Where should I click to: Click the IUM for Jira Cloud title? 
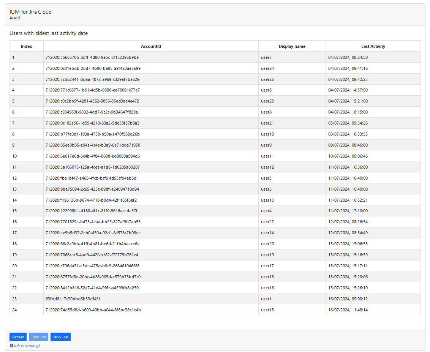pos(30,12)
